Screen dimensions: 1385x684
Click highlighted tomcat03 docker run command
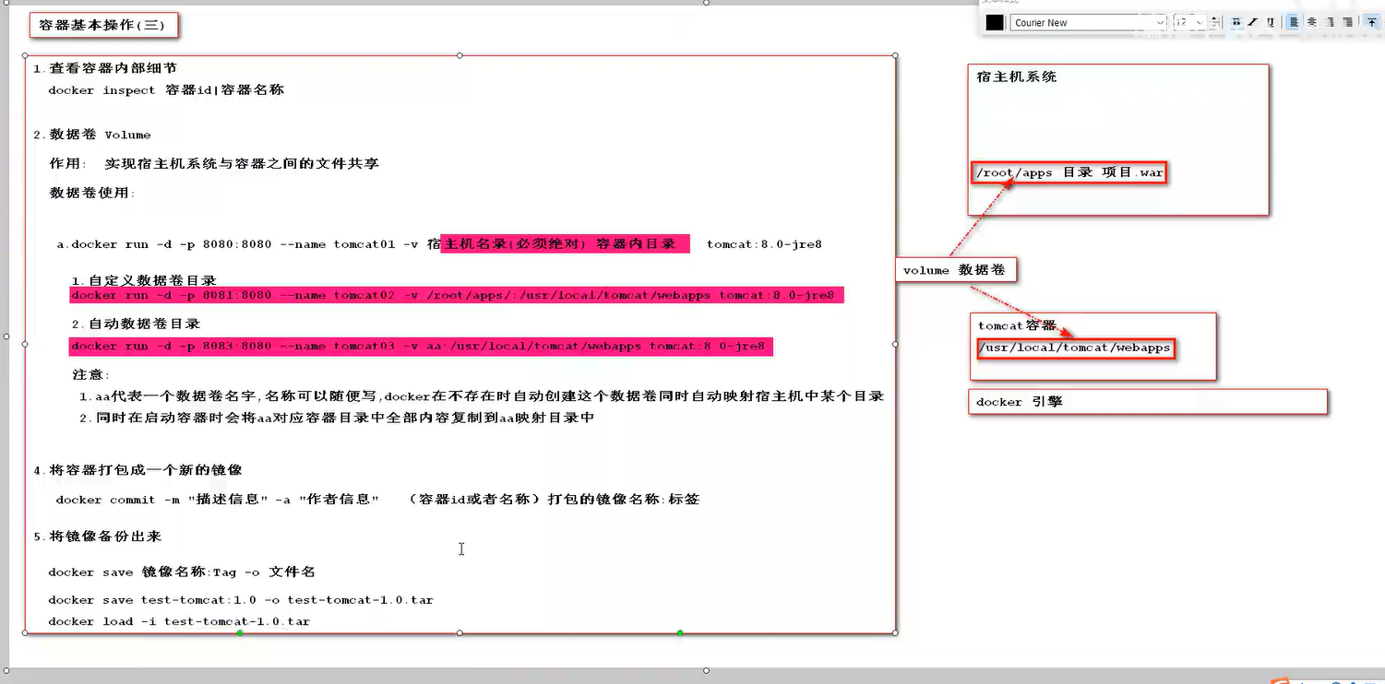point(421,347)
